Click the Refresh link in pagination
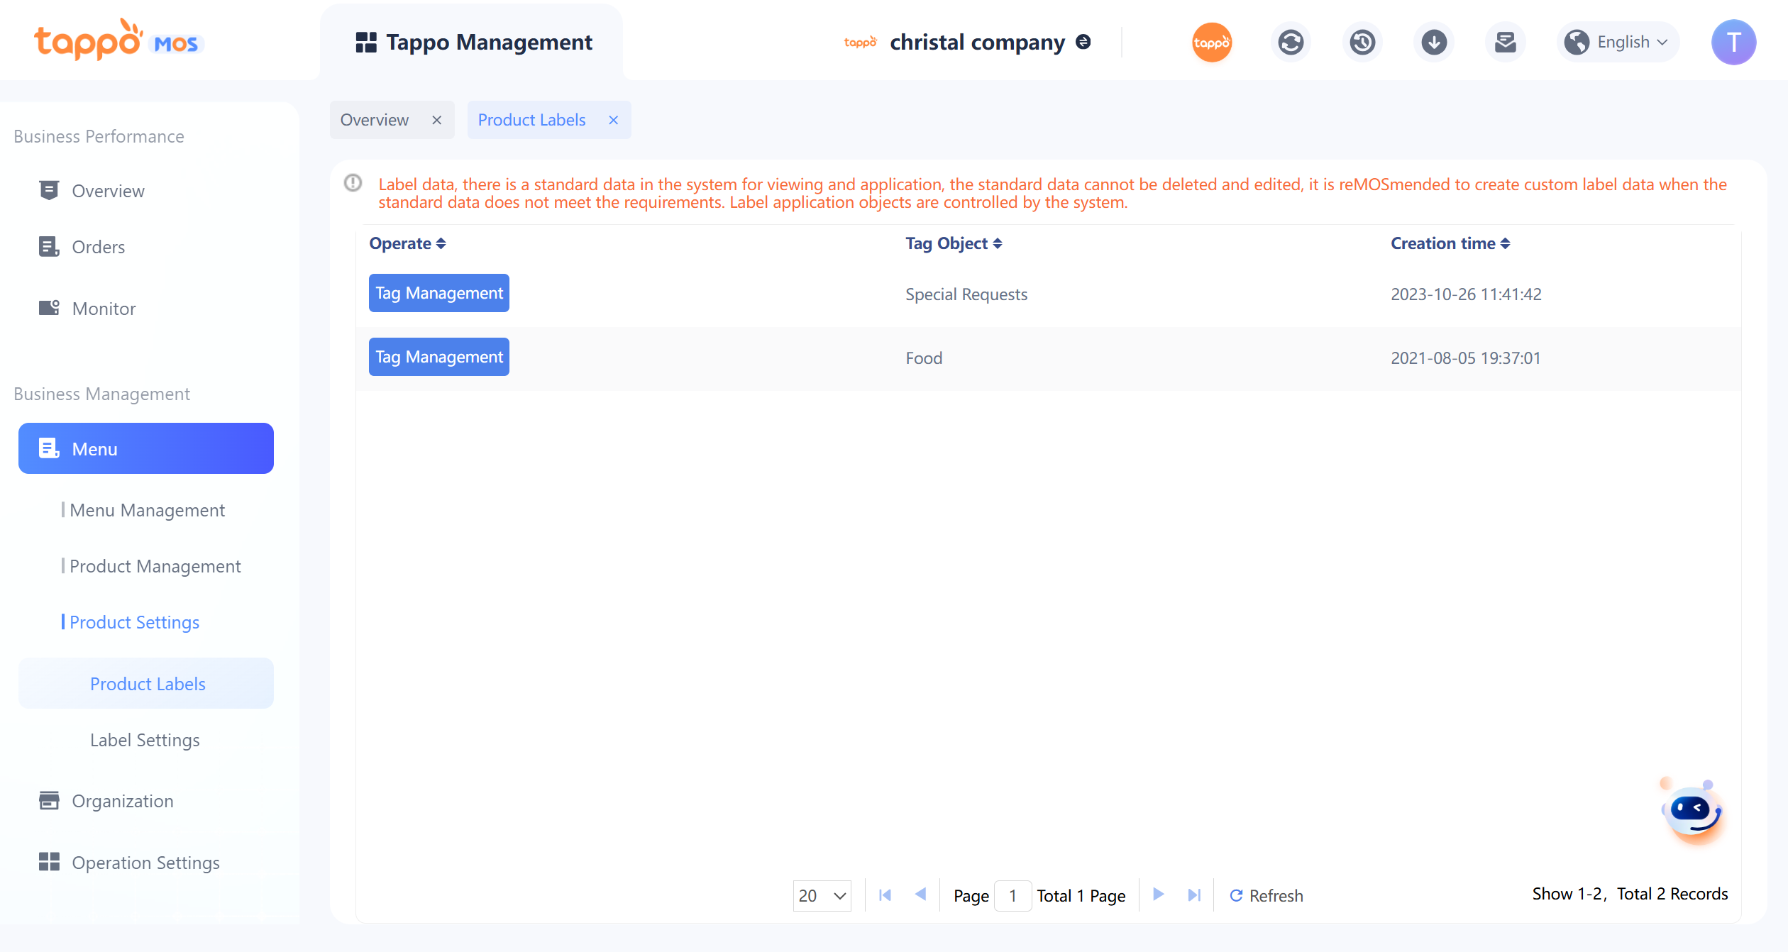The image size is (1788, 952). tap(1266, 895)
